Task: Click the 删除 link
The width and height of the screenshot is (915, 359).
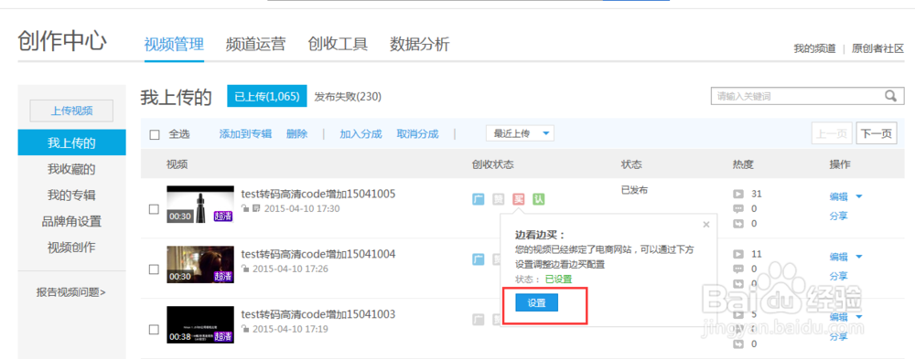Action: click(x=297, y=134)
